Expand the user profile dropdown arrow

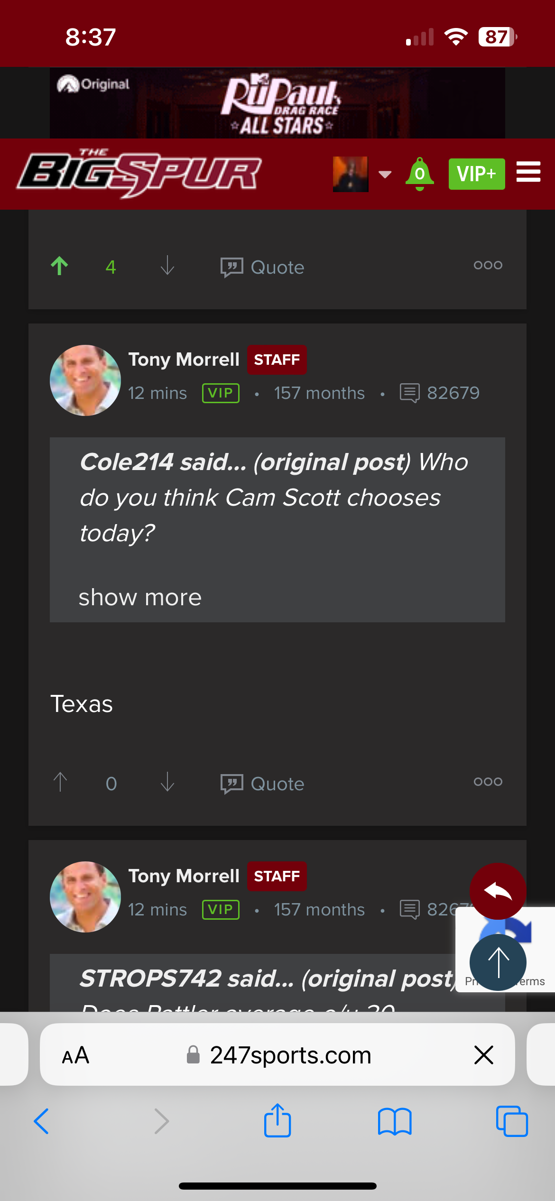click(385, 174)
